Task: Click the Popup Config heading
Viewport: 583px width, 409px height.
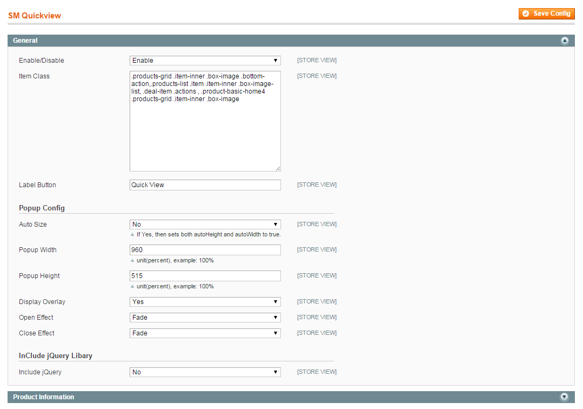Action: (42, 208)
